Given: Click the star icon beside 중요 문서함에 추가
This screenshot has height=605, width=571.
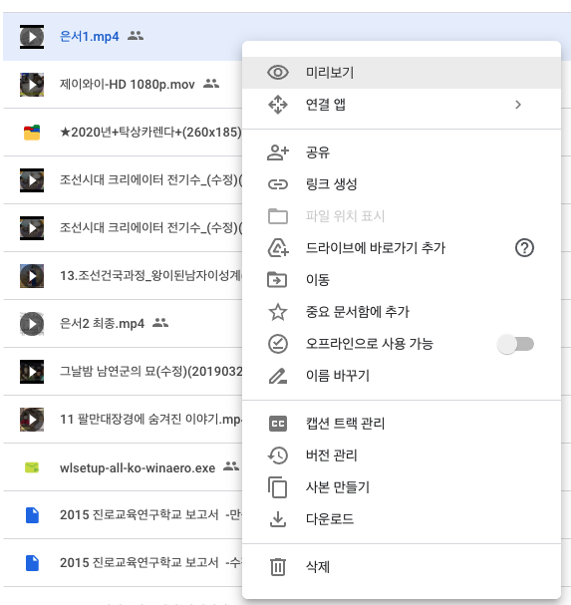Looking at the screenshot, I should click(278, 312).
